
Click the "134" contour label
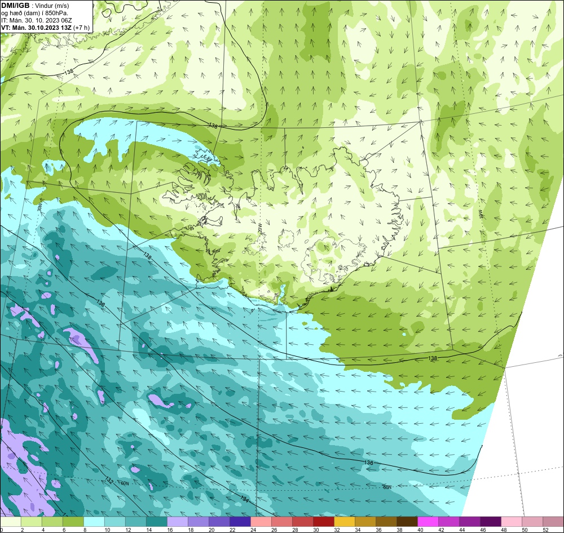point(245,499)
